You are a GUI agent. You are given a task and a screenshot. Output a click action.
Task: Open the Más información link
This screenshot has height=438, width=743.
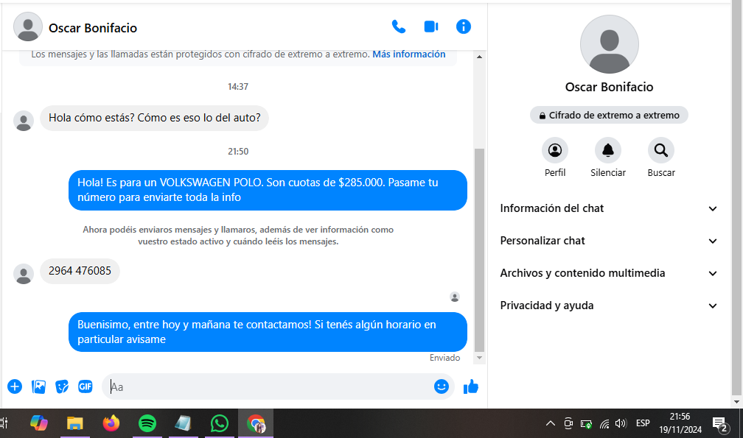(408, 54)
